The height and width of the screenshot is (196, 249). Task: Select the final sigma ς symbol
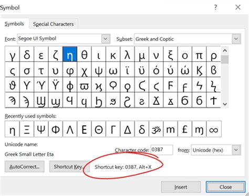pos(12,69)
